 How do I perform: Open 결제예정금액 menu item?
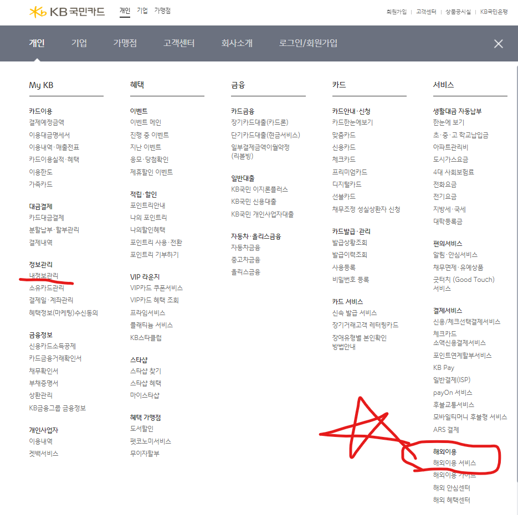click(x=47, y=122)
